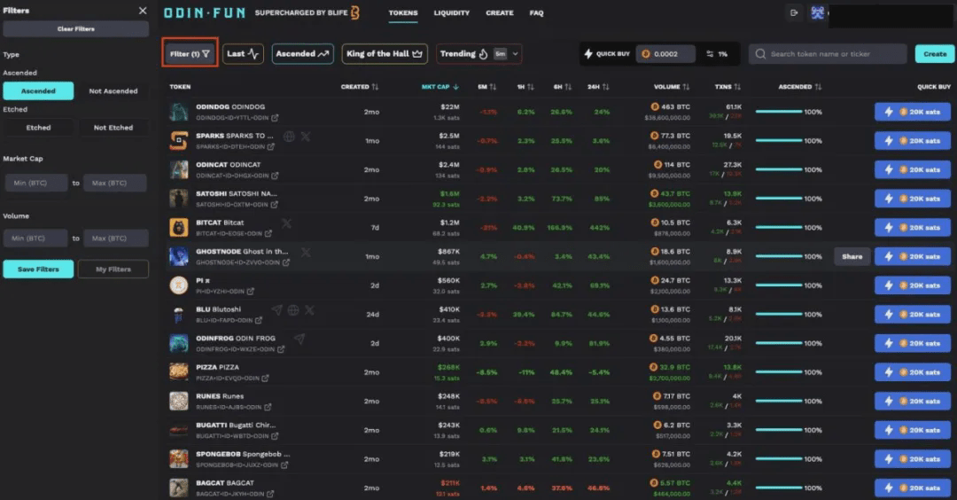
Task: Sort the table by VOLUME column
Action: click(671, 87)
